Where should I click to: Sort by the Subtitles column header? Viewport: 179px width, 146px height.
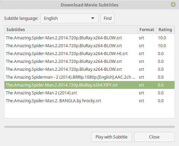71,29
